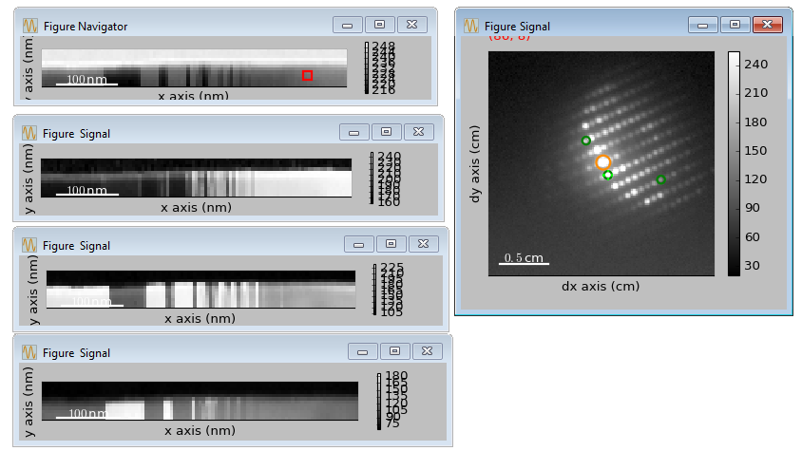
Task: Maximize the Figure Signal window with the 240–160 colorbar
Action: (386, 132)
